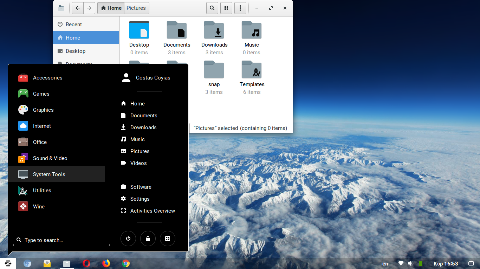Image resolution: width=480 pixels, height=269 pixels.
Task: Open the Zorin menu icon on taskbar
Action: click(8, 263)
